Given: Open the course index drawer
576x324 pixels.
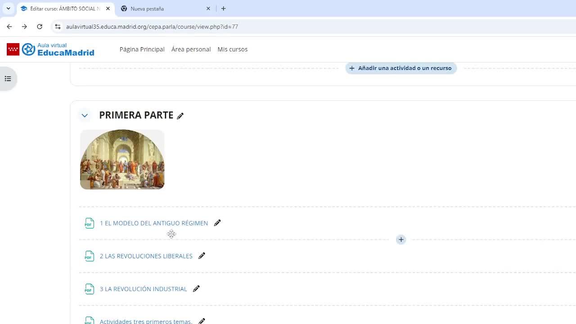Looking at the screenshot, I should click(8, 79).
